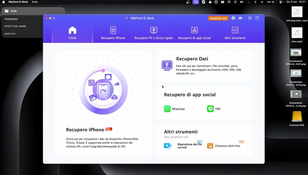The width and height of the screenshot is (308, 175).
Task: Select the Recupero di app social tab
Action: 194,33
